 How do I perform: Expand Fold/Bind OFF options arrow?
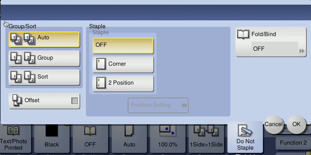click(302, 51)
